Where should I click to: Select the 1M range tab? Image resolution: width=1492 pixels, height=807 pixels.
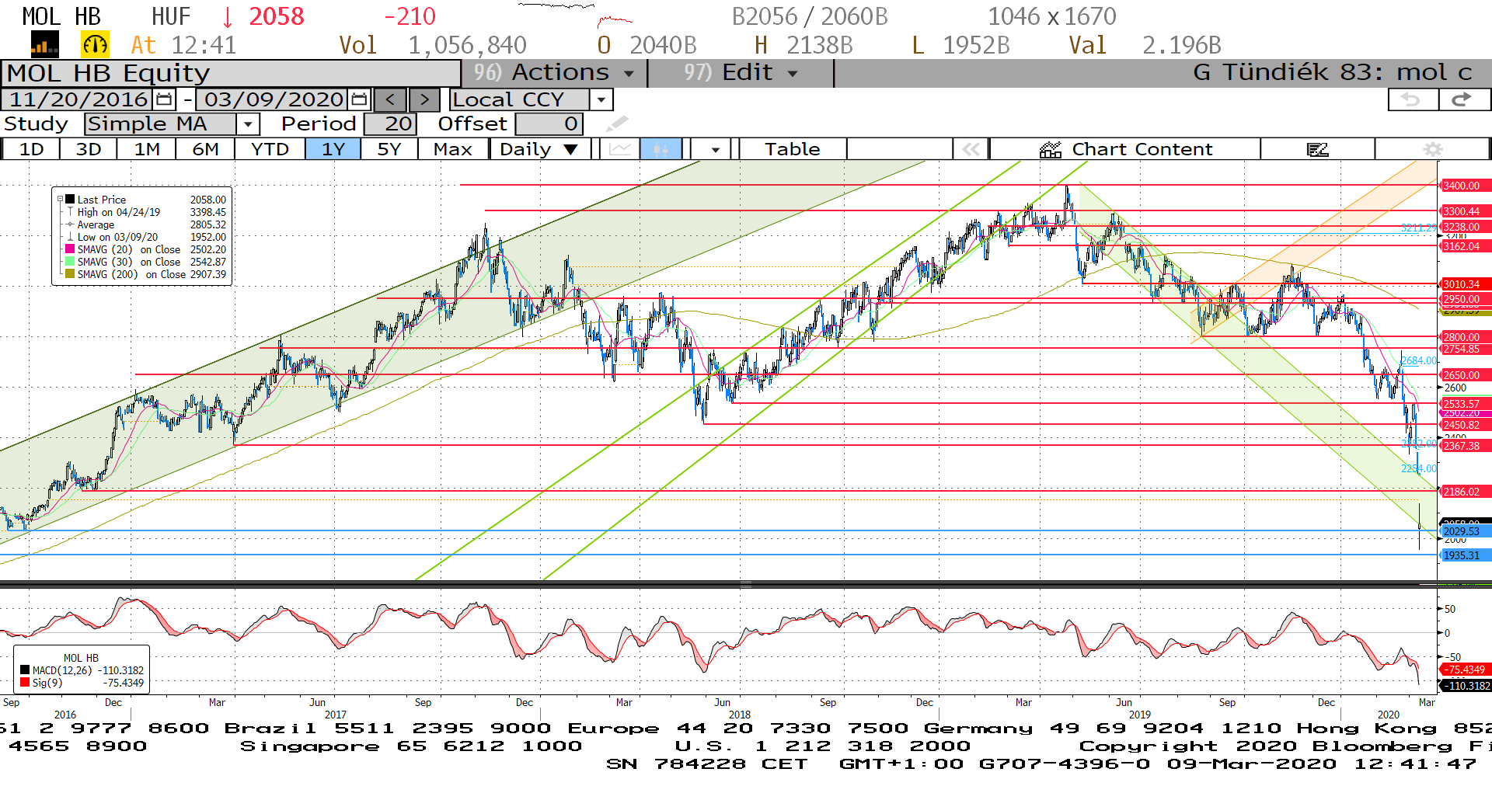[x=147, y=149]
